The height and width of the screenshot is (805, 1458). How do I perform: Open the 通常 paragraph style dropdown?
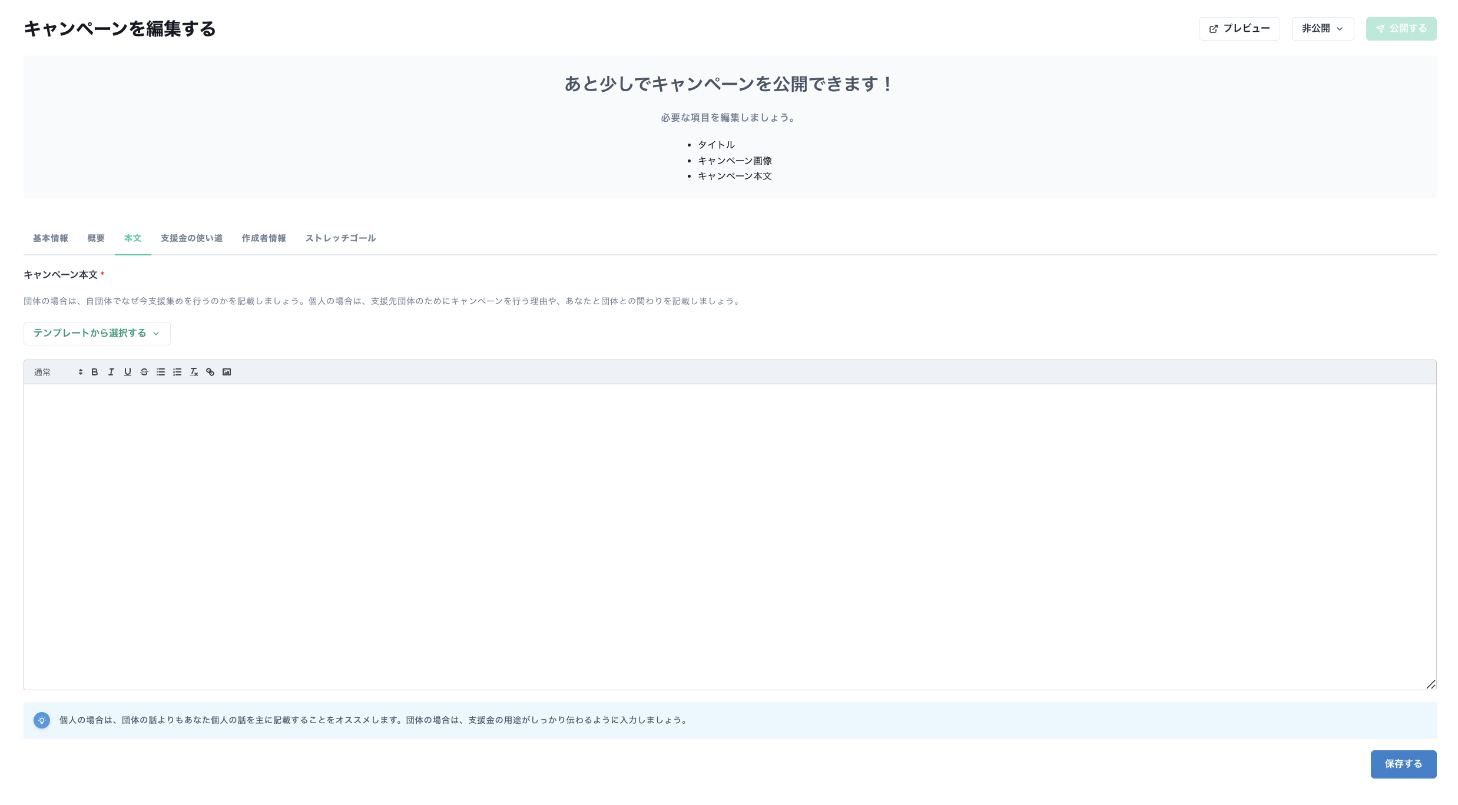tap(56, 372)
